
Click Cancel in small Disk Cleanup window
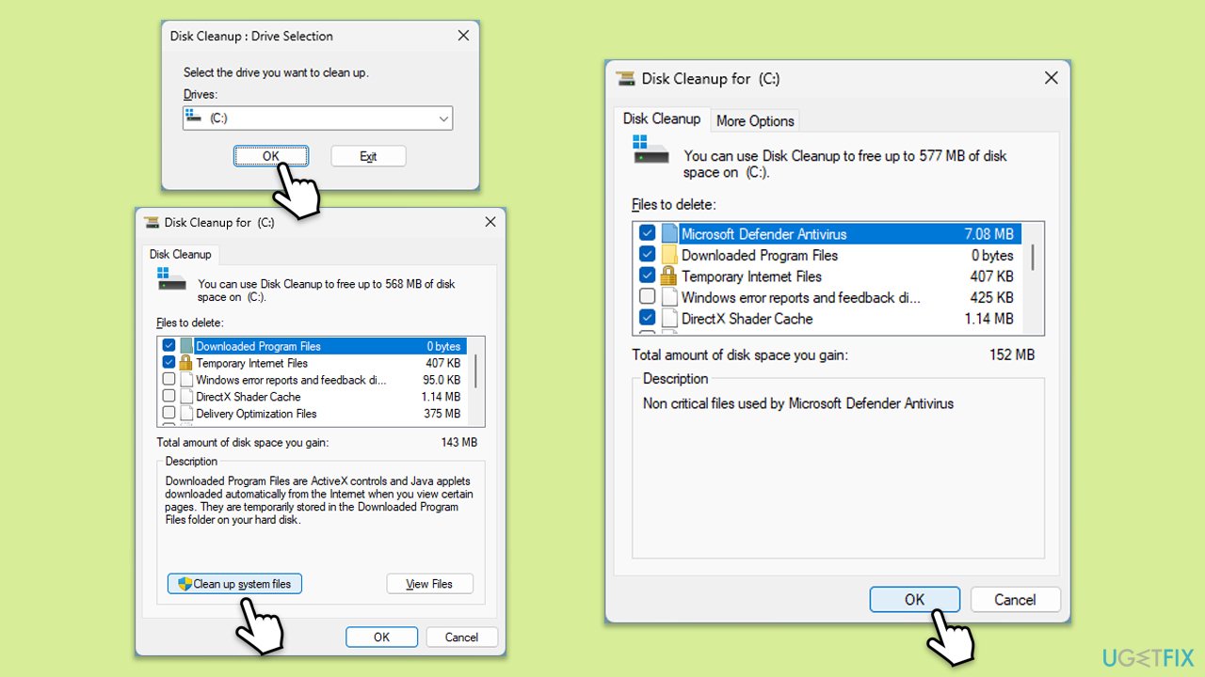pos(461,637)
